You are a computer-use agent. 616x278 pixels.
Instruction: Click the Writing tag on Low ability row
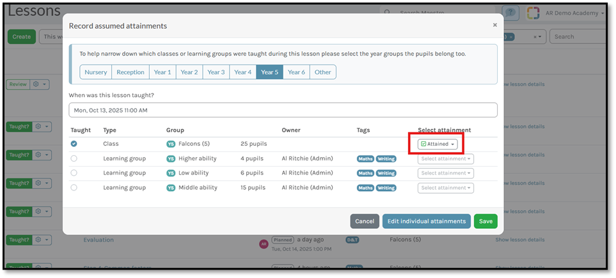(386, 173)
